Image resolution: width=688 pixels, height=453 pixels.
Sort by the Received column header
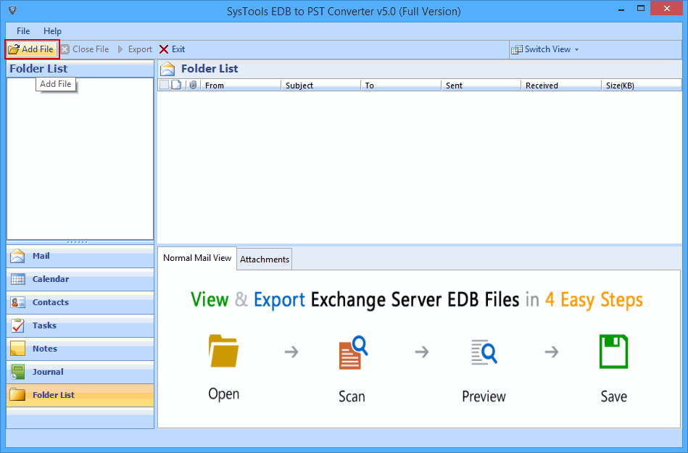click(561, 86)
